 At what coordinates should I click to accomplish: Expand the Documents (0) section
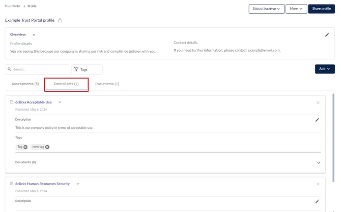(x=319, y=163)
